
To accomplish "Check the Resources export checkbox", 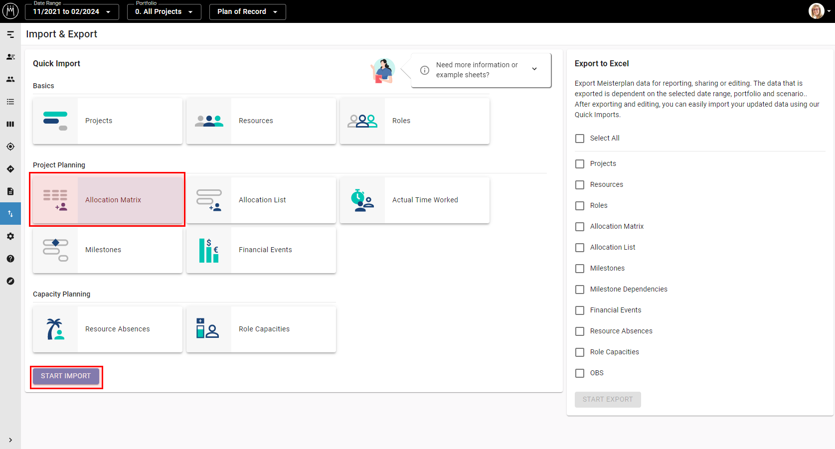I will click(x=580, y=185).
